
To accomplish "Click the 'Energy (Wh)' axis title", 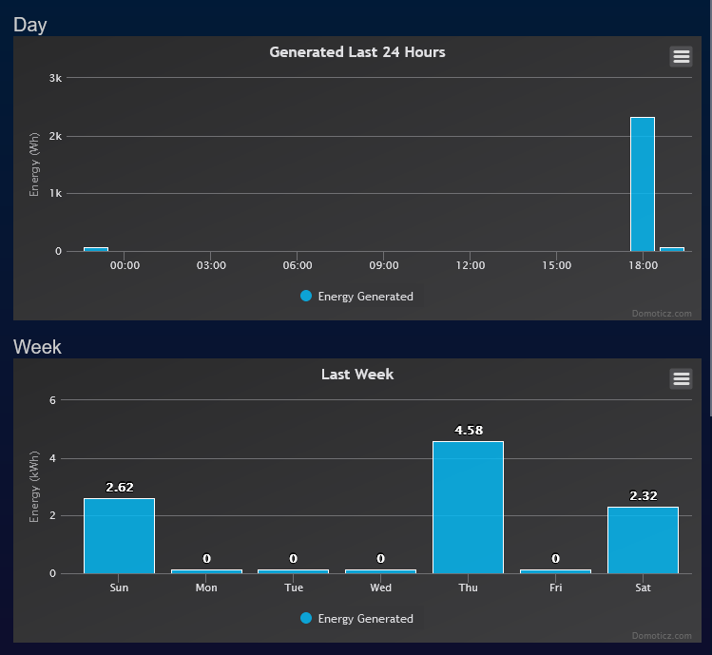I will (34, 164).
